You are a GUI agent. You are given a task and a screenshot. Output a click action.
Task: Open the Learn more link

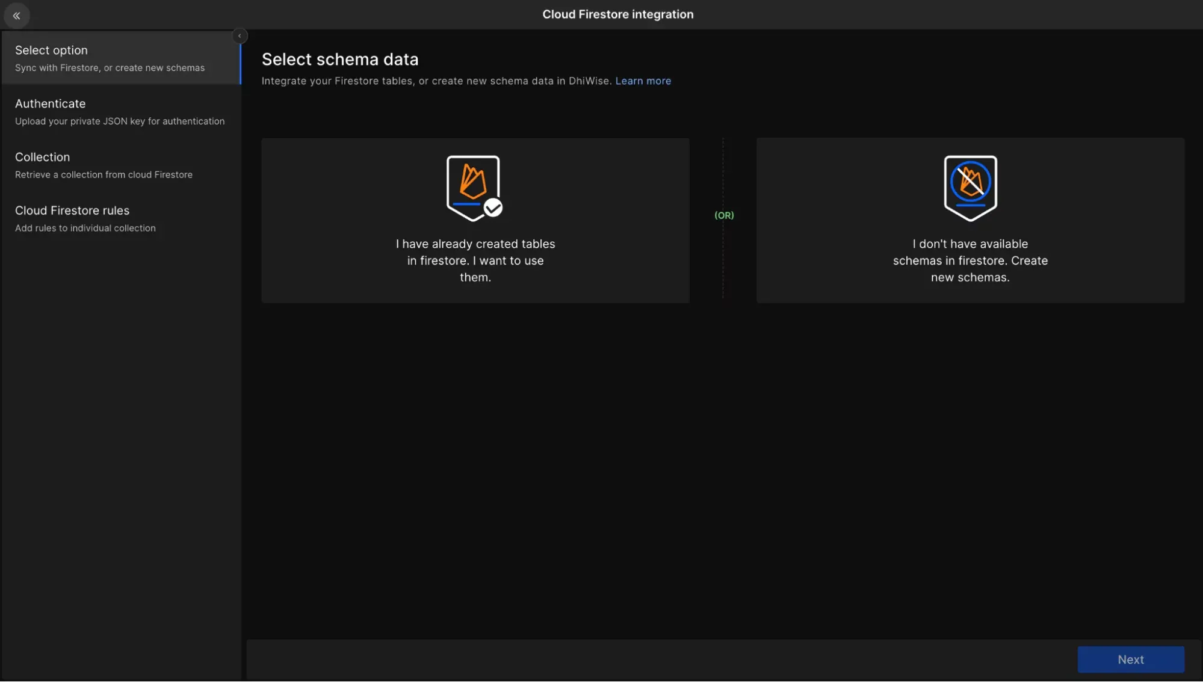pos(643,81)
